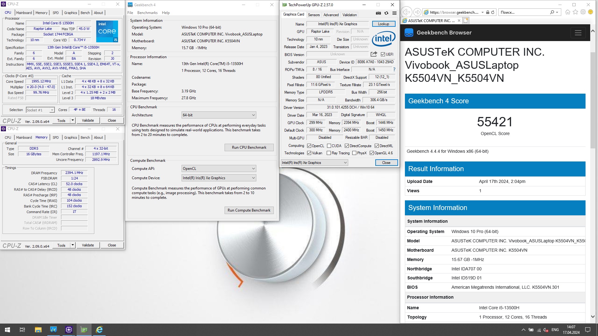Open a new browser tab
The image size is (598, 336).
click(x=466, y=21)
